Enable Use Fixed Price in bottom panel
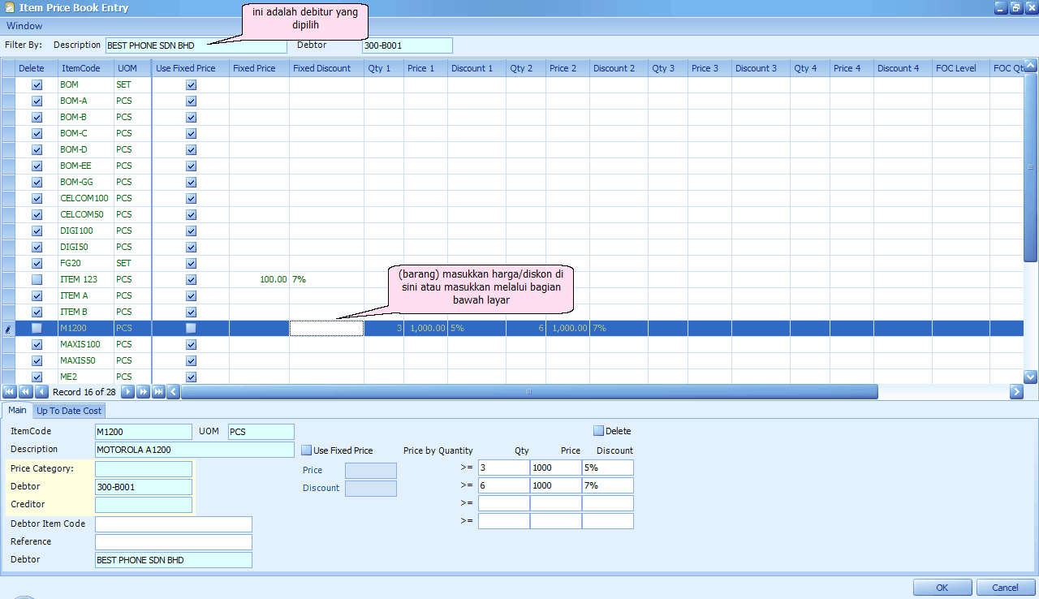 coord(307,450)
